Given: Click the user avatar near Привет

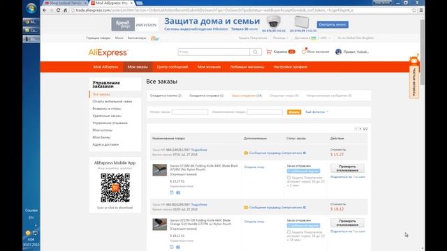Looking at the screenshot, I should point(338,52).
